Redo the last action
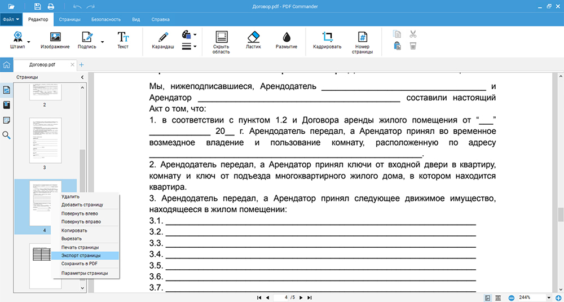 click(91, 6)
